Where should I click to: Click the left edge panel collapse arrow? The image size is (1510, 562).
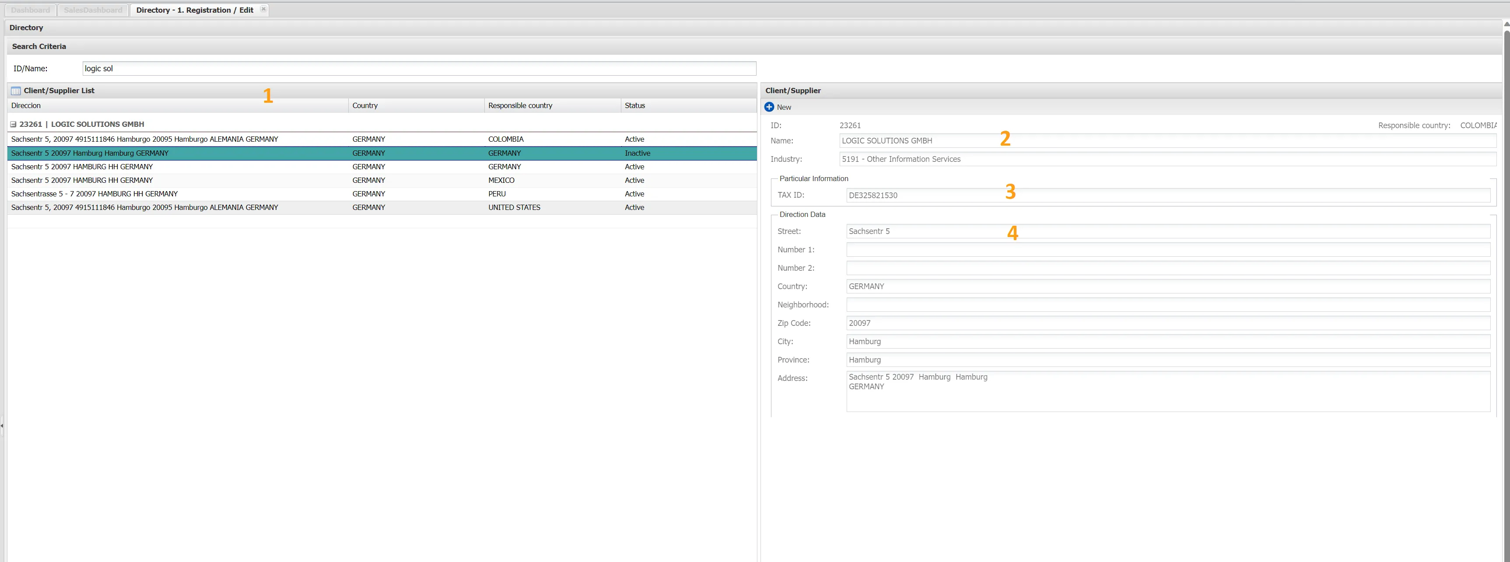coord(2,426)
